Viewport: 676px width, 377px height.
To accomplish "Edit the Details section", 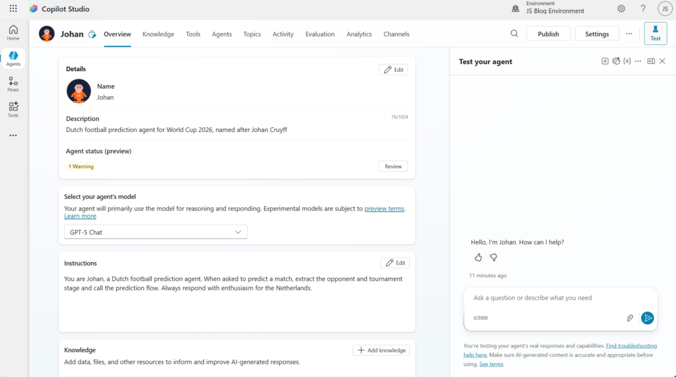I will point(393,69).
